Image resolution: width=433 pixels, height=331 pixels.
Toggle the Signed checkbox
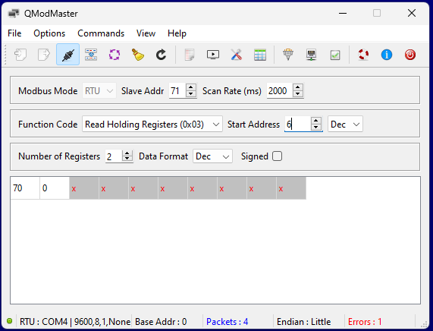[277, 156]
